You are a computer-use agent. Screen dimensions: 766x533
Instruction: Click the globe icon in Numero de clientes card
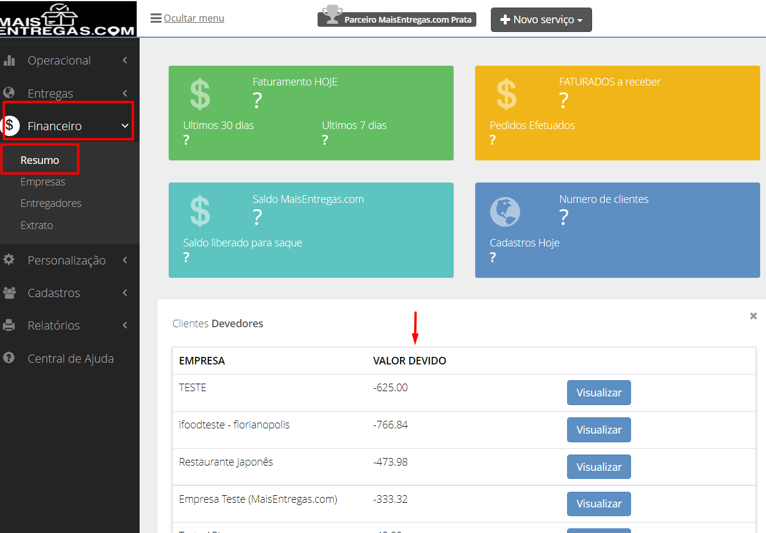coord(505,212)
